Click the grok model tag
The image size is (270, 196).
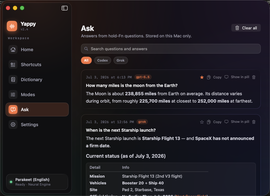click(142, 122)
